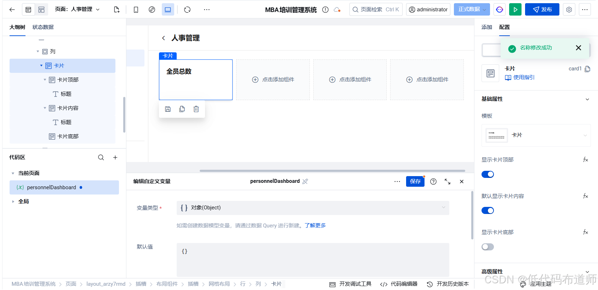Open far-right top bar ellipsis menu

[x=585, y=10]
